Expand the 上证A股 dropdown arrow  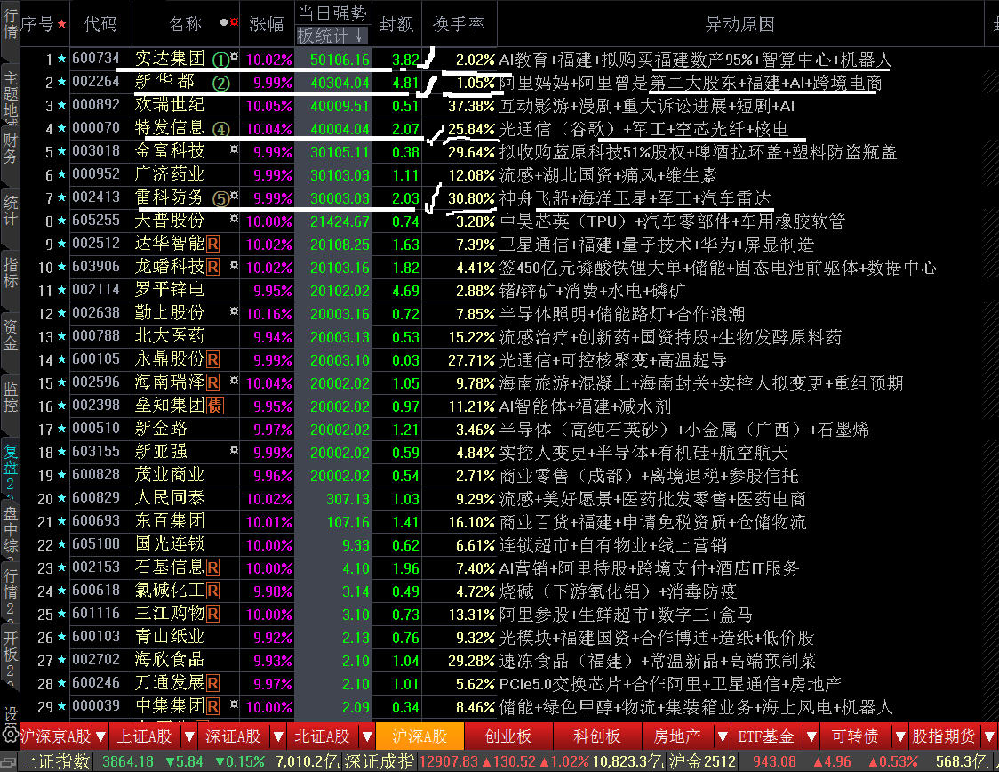point(189,736)
